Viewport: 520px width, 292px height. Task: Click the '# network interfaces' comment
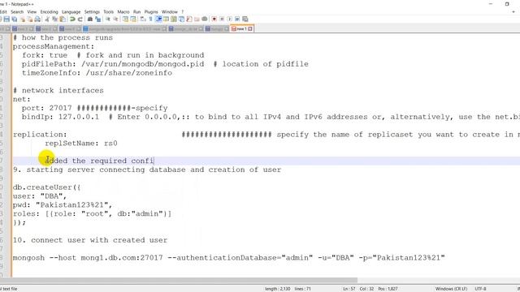point(58,90)
